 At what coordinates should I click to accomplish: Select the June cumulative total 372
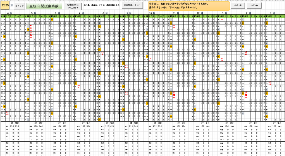pos(65,126)
